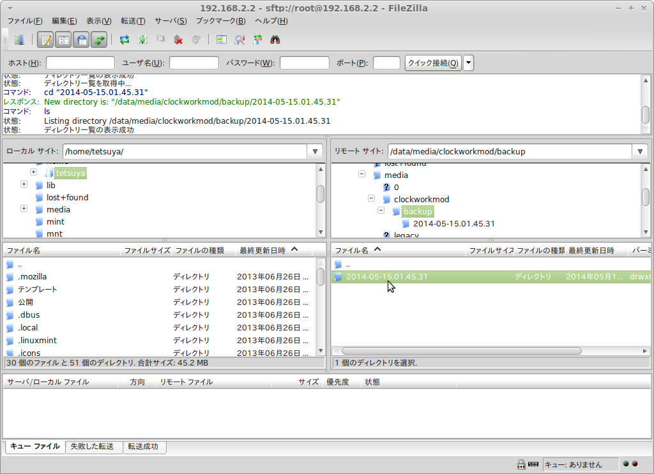Toggle the remote directory tree view
Screen dimensions: 654x474
[81, 40]
